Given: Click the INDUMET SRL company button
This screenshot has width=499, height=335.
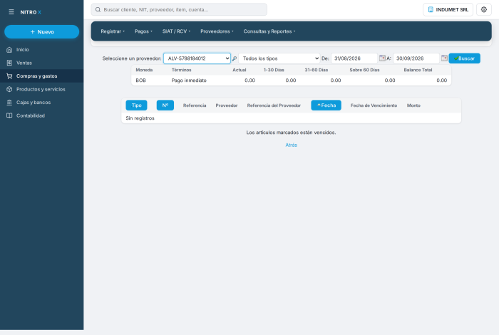Looking at the screenshot, I should [x=448, y=9].
